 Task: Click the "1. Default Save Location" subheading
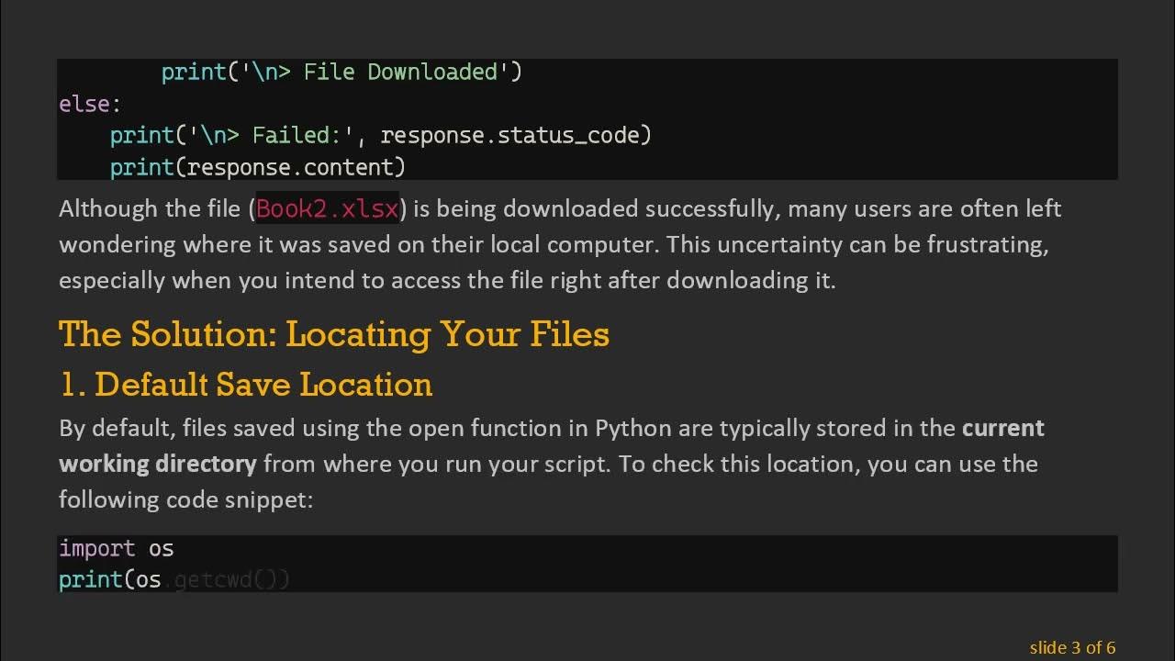[x=245, y=384]
